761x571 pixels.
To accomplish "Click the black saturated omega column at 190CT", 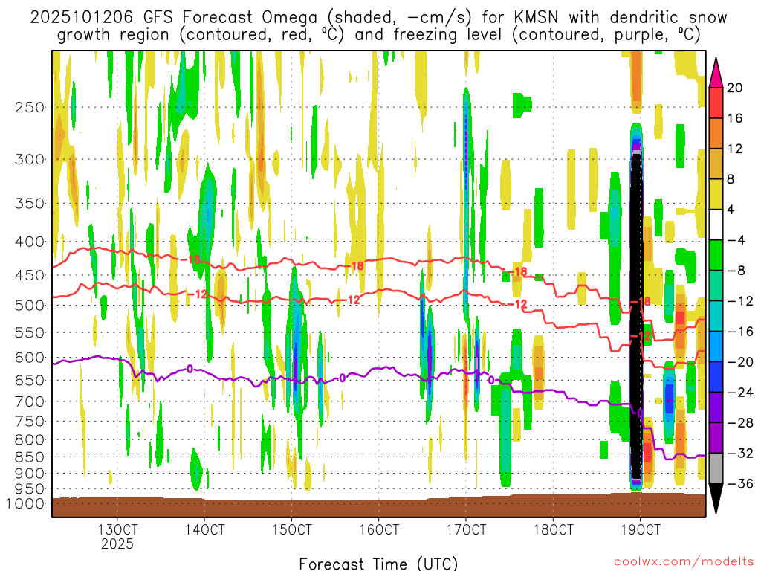I will pyautogui.click(x=636, y=315).
